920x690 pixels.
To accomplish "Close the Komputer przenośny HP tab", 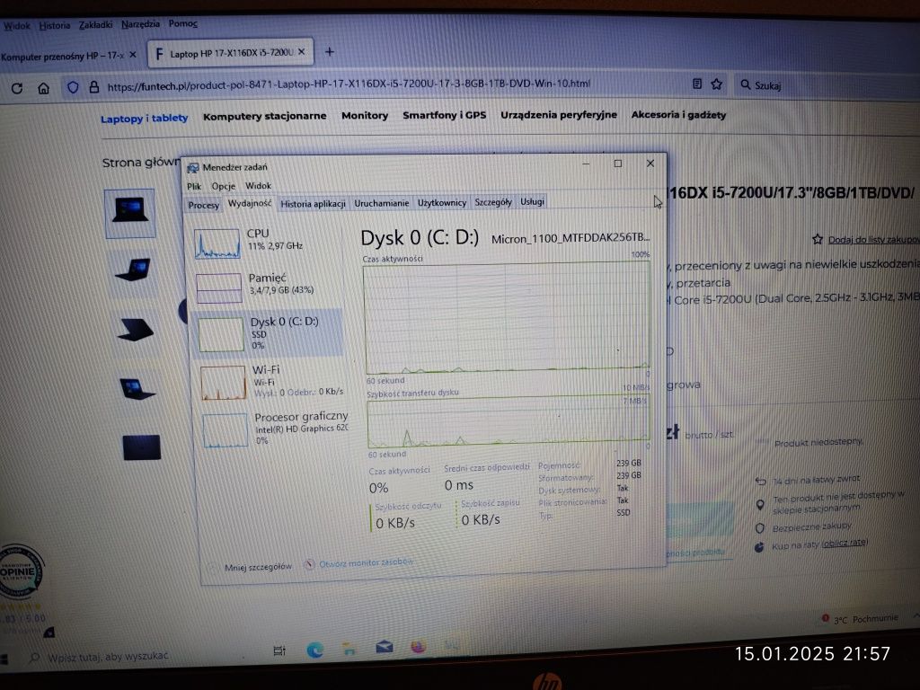I will [133, 55].
